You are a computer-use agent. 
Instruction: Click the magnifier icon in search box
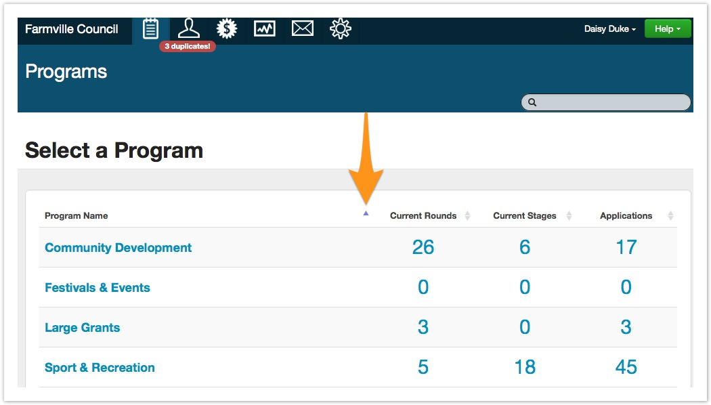pyautogui.click(x=532, y=102)
